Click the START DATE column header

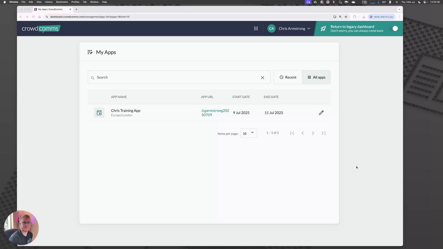pyautogui.click(x=241, y=97)
